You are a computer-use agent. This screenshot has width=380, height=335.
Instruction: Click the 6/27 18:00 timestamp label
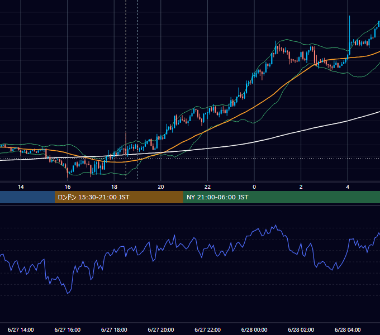point(114,329)
